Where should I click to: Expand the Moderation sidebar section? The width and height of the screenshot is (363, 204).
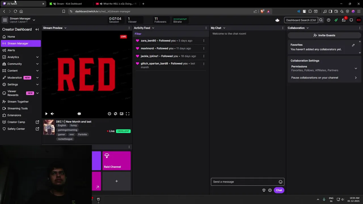(37, 78)
